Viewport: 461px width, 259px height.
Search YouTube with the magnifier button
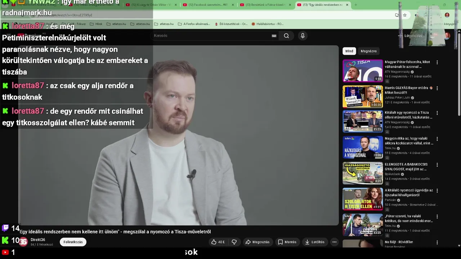pyautogui.click(x=286, y=36)
